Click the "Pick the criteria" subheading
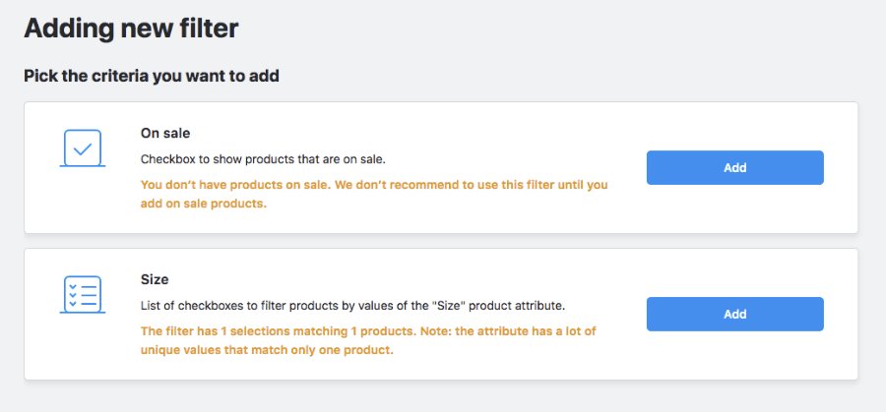 pyautogui.click(x=151, y=76)
